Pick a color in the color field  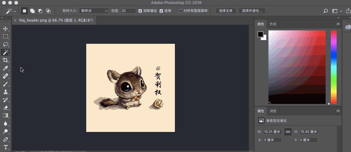click(x=297, y=67)
